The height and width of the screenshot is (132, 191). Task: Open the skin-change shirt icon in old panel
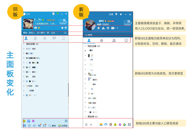pyautogui.click(x=62, y=28)
